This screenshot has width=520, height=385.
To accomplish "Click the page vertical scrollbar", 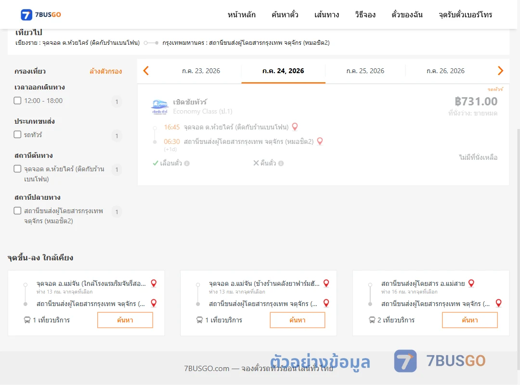I will tap(518, 249).
